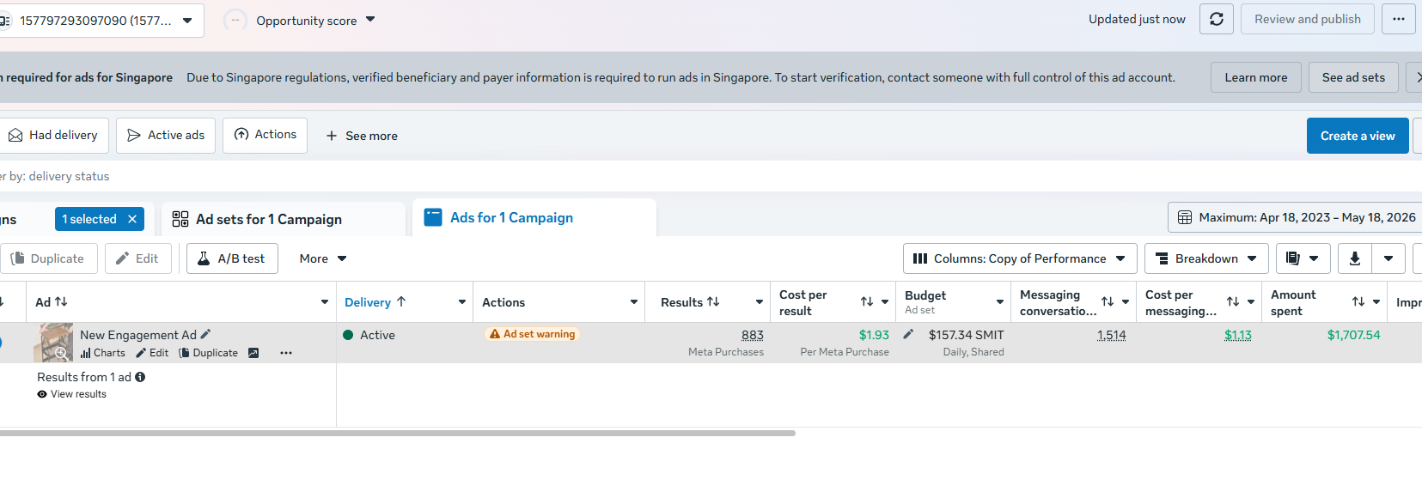
Task: Sort by the Results column arrows
Action: [x=713, y=301]
